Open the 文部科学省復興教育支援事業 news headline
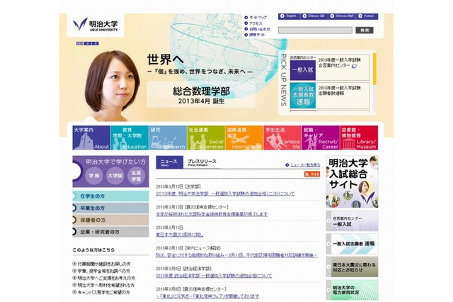Image resolution: width=453 pixels, height=302 pixels. [212, 214]
